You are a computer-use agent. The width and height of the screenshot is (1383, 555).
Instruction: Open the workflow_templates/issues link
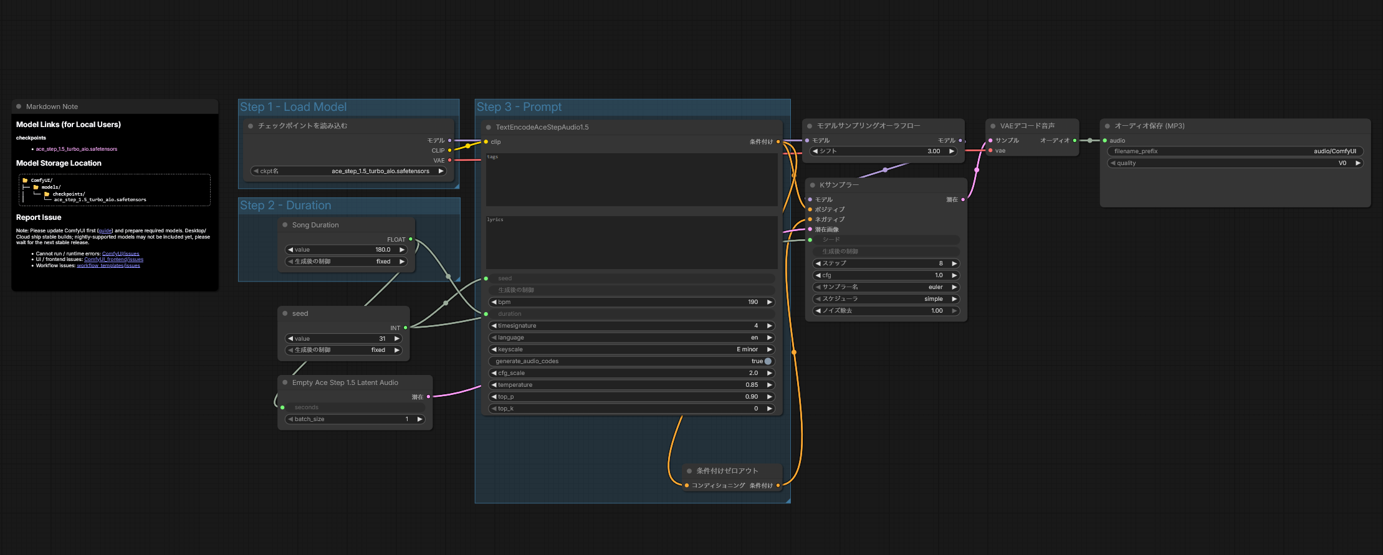point(108,266)
